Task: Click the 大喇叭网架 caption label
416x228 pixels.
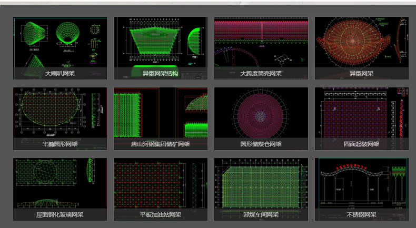Action: (x=60, y=74)
